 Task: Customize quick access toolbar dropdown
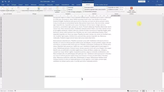pyautogui.click(x=12, y=2)
